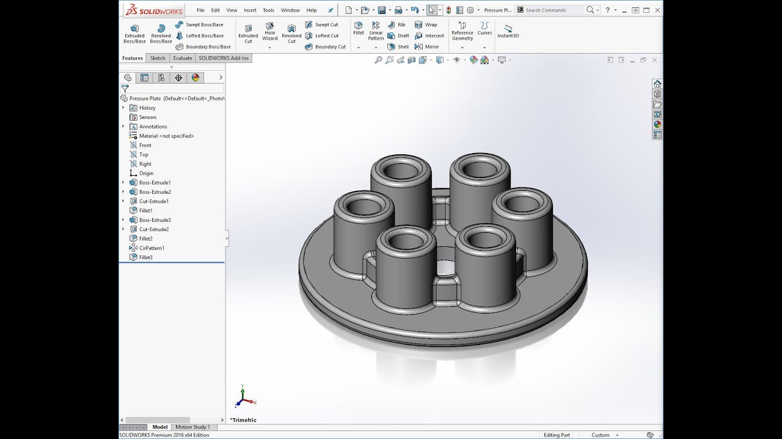Open the Apply Scene icon
782x439 pixels.
point(485,60)
